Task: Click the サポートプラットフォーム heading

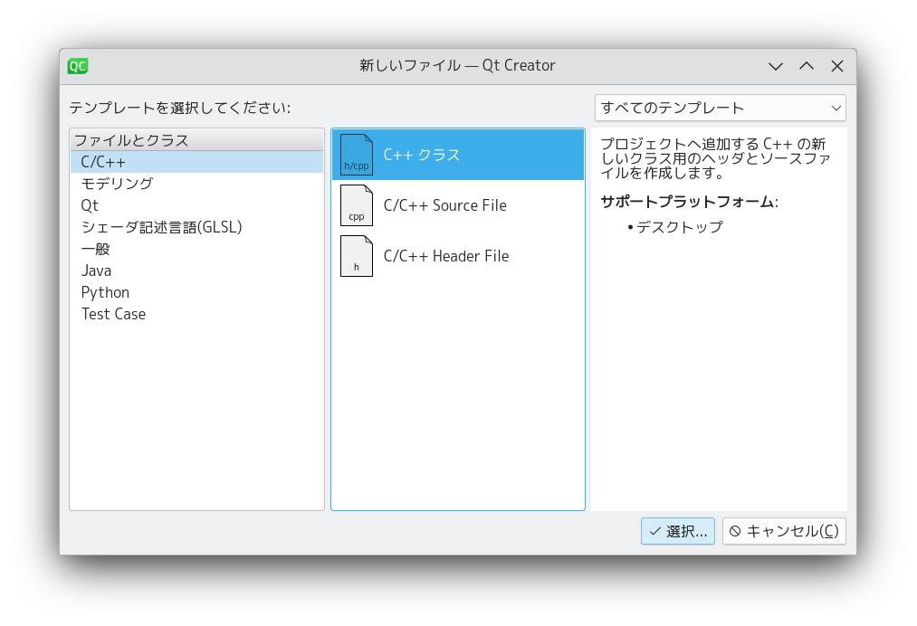Action: [x=689, y=202]
